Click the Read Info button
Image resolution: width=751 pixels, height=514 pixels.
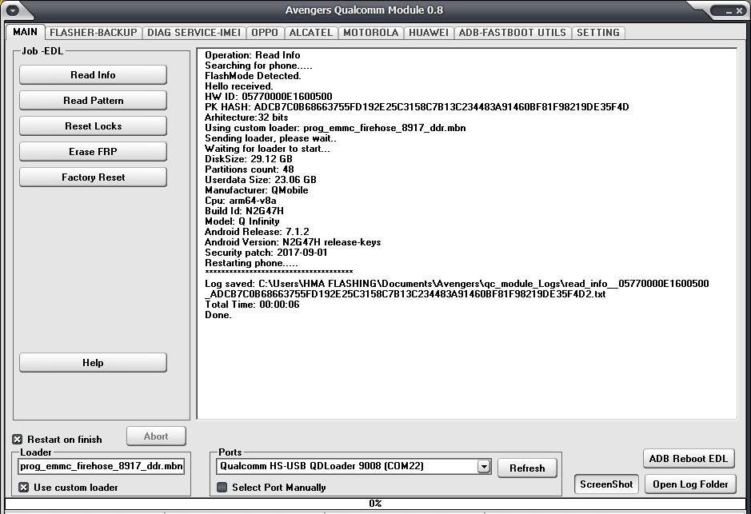[93, 75]
